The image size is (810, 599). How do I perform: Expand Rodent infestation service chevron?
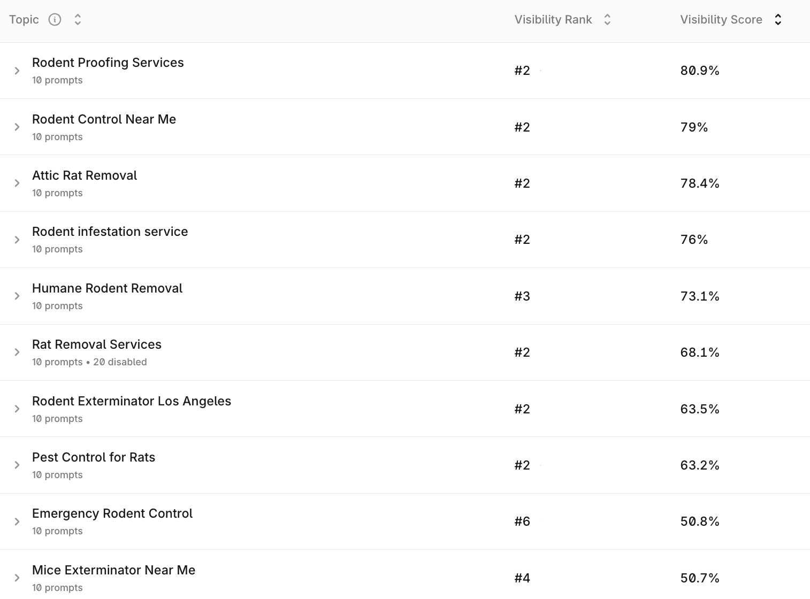click(x=17, y=240)
